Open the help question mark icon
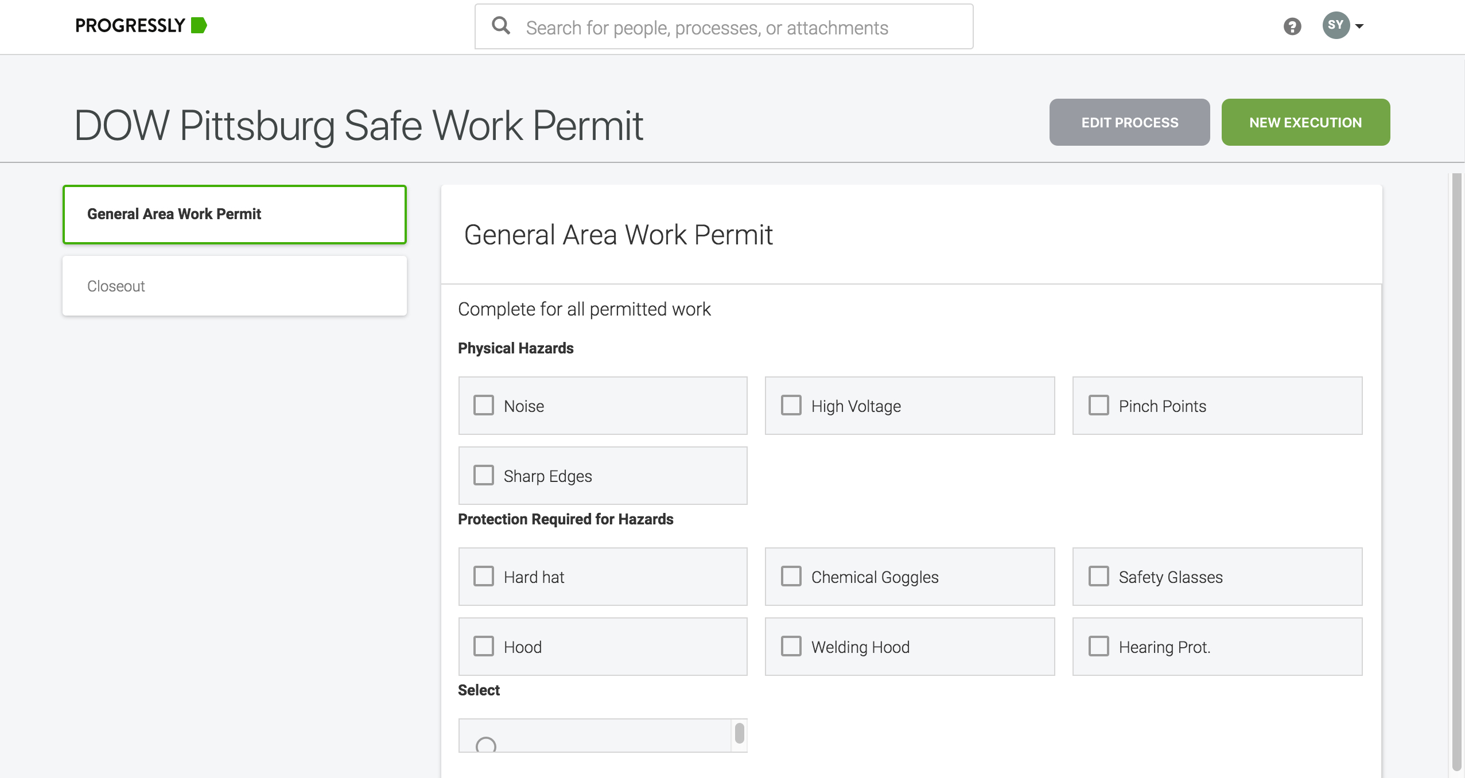This screenshot has width=1465, height=778. [x=1292, y=26]
